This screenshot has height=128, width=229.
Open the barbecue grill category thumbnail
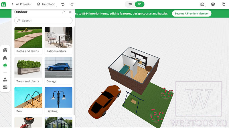[28, 123]
